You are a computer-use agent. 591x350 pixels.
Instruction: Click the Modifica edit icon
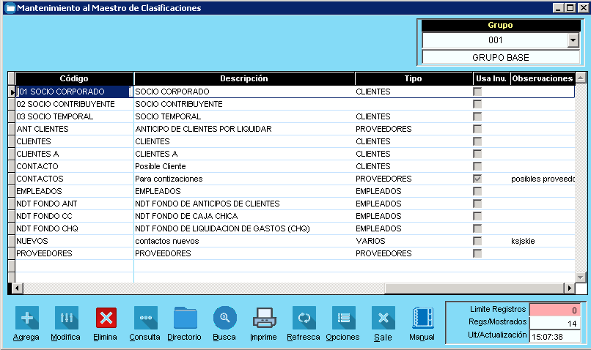[x=66, y=318]
